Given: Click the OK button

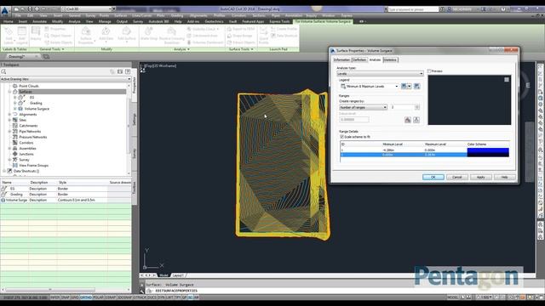Looking at the screenshot, I should tap(433, 178).
